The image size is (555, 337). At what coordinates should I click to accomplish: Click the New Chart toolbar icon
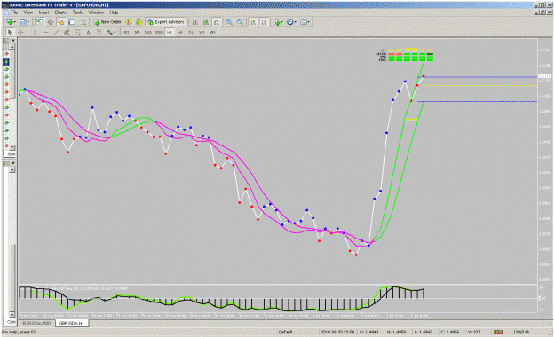(x=9, y=22)
